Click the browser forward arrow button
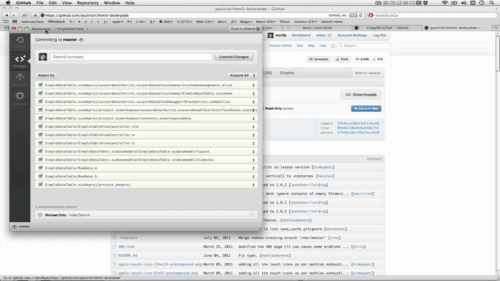 coord(15,15)
